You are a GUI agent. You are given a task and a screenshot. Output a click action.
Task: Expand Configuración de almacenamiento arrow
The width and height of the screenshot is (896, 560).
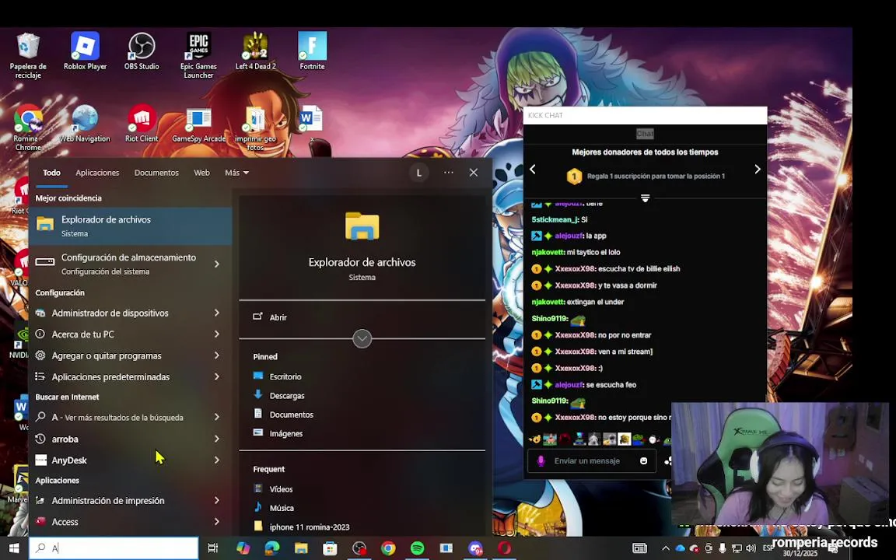pos(217,264)
